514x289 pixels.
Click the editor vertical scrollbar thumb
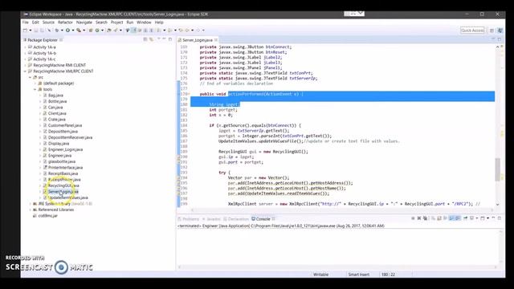coord(498,169)
